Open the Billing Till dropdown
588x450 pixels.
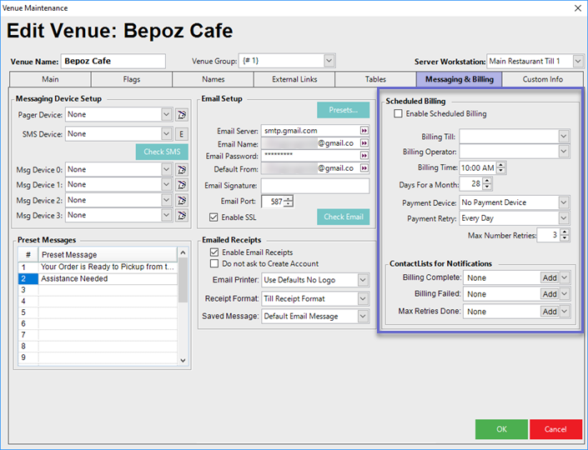coord(564,136)
